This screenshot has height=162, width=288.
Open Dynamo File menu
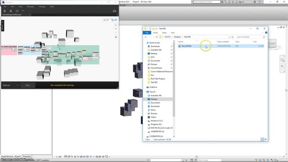5,7
